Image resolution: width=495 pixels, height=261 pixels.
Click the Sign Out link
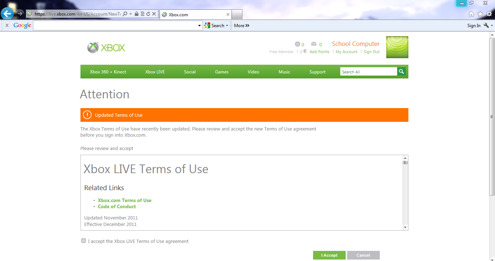coord(371,52)
